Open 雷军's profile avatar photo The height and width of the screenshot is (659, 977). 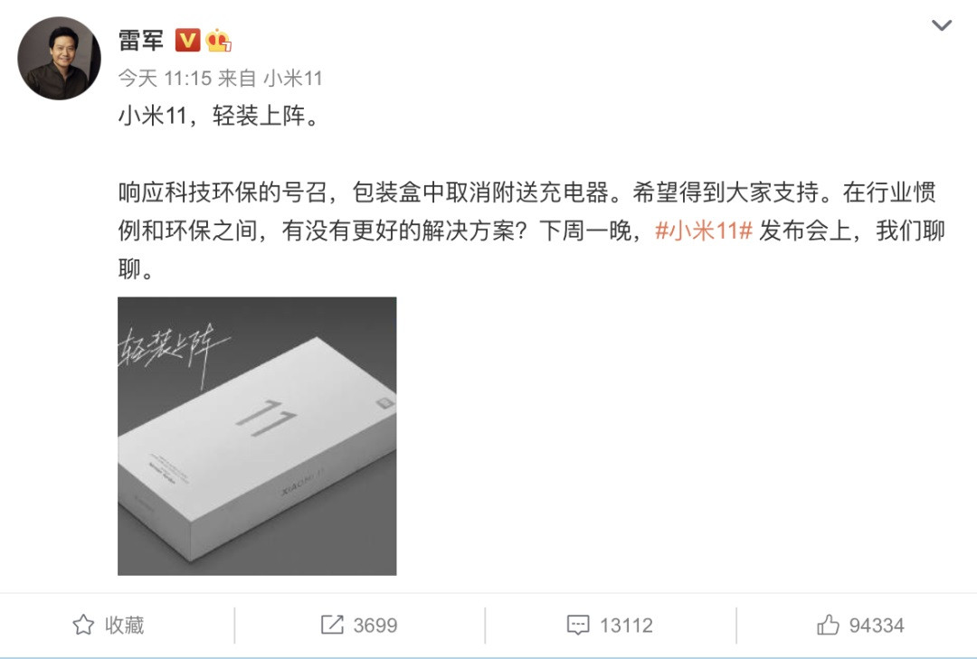point(59,58)
